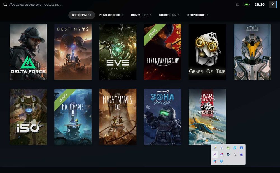The height and width of the screenshot is (173, 280).
Task: Open the Little Nightmares III cover
Action: 118,117
